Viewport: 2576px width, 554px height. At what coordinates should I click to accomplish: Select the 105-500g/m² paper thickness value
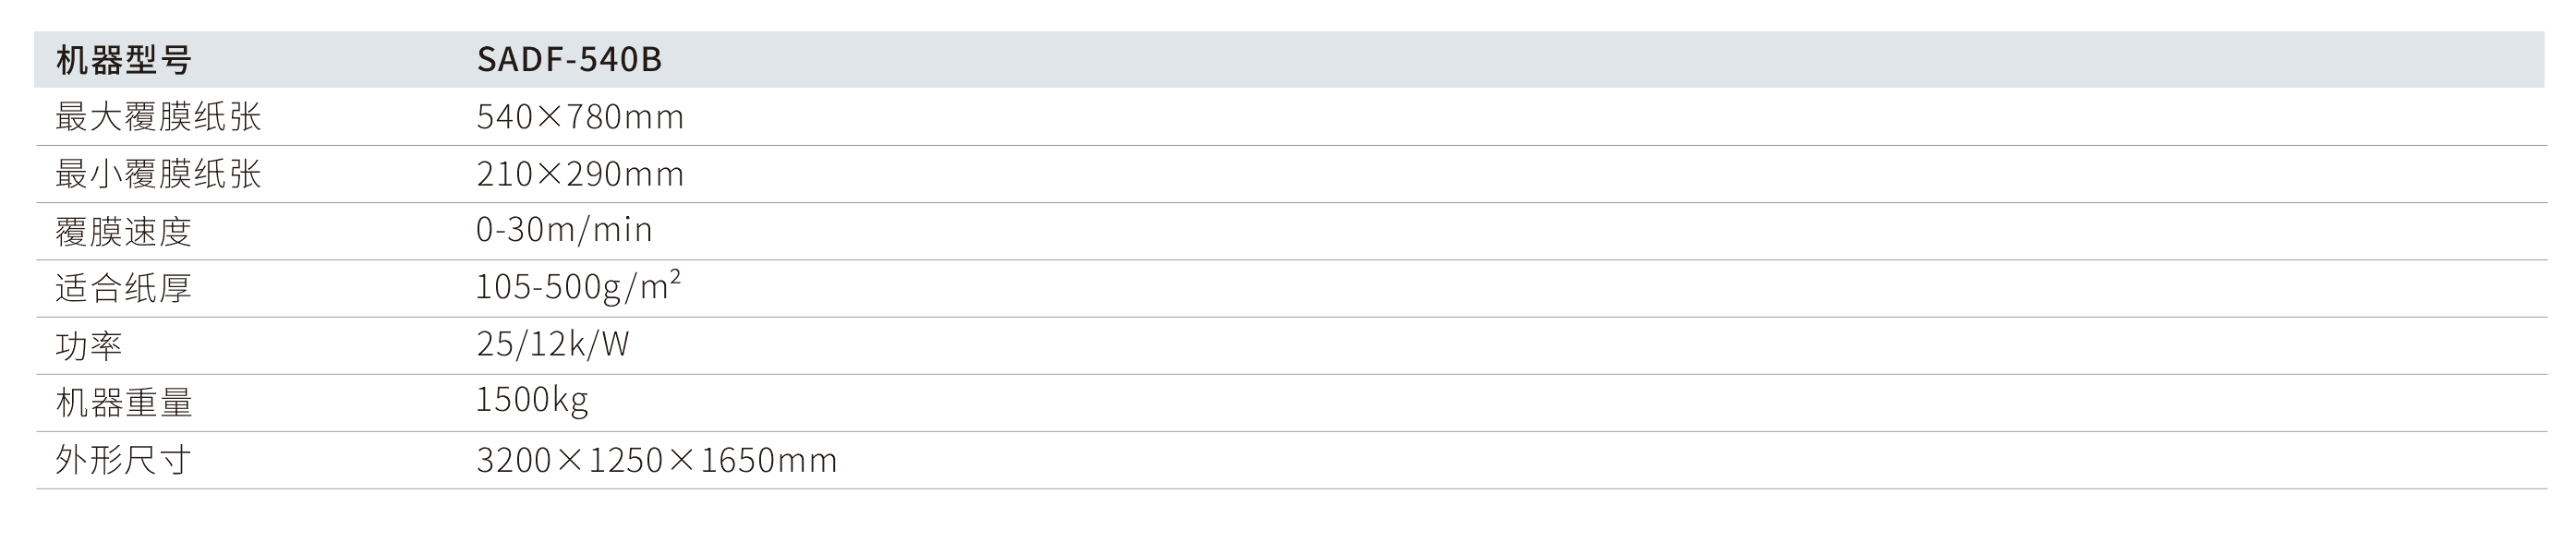[578, 288]
